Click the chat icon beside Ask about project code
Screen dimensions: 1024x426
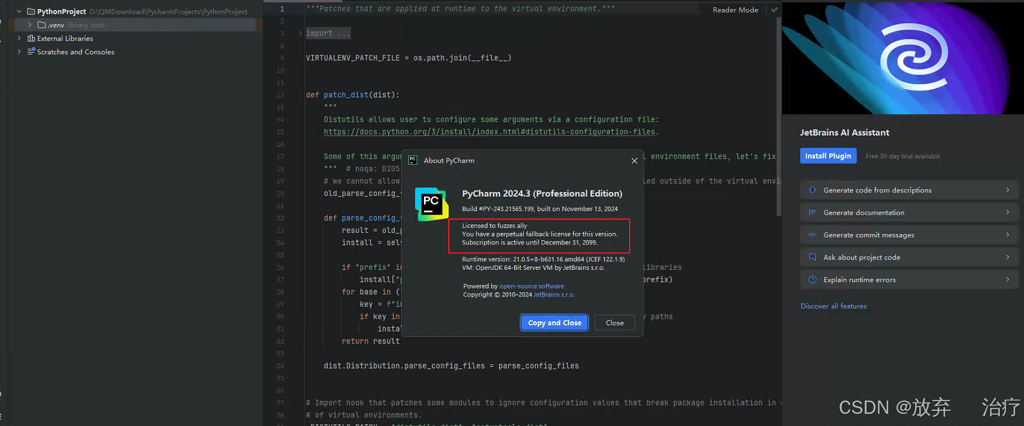click(x=812, y=257)
